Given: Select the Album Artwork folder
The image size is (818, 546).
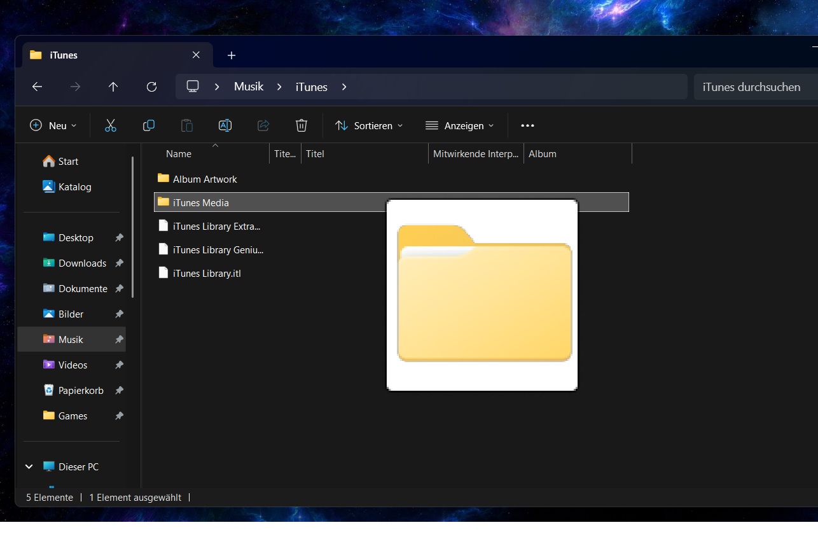Looking at the screenshot, I should coord(197,179).
